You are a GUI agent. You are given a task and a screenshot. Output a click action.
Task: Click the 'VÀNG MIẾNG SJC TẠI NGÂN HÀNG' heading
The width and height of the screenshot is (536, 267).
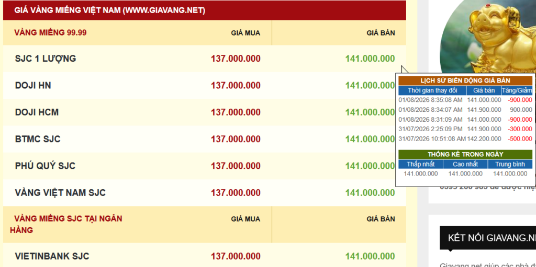pos(66,224)
